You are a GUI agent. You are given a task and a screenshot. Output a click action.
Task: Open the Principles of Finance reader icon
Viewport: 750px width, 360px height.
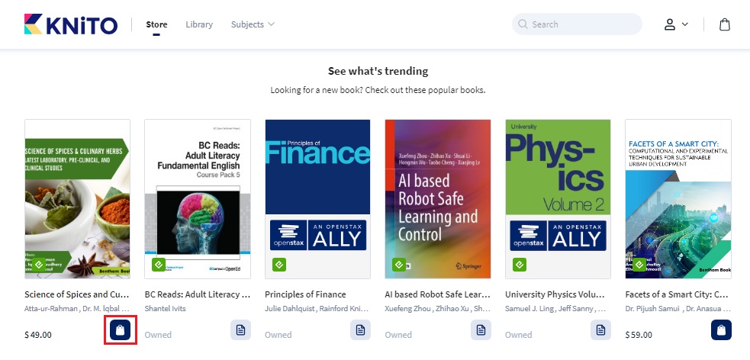click(360, 330)
